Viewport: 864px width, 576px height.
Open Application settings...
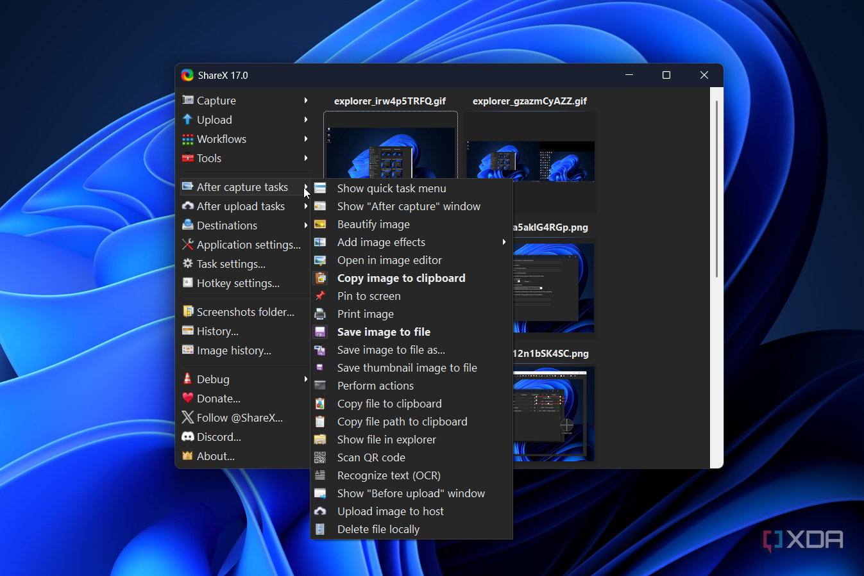coord(248,245)
